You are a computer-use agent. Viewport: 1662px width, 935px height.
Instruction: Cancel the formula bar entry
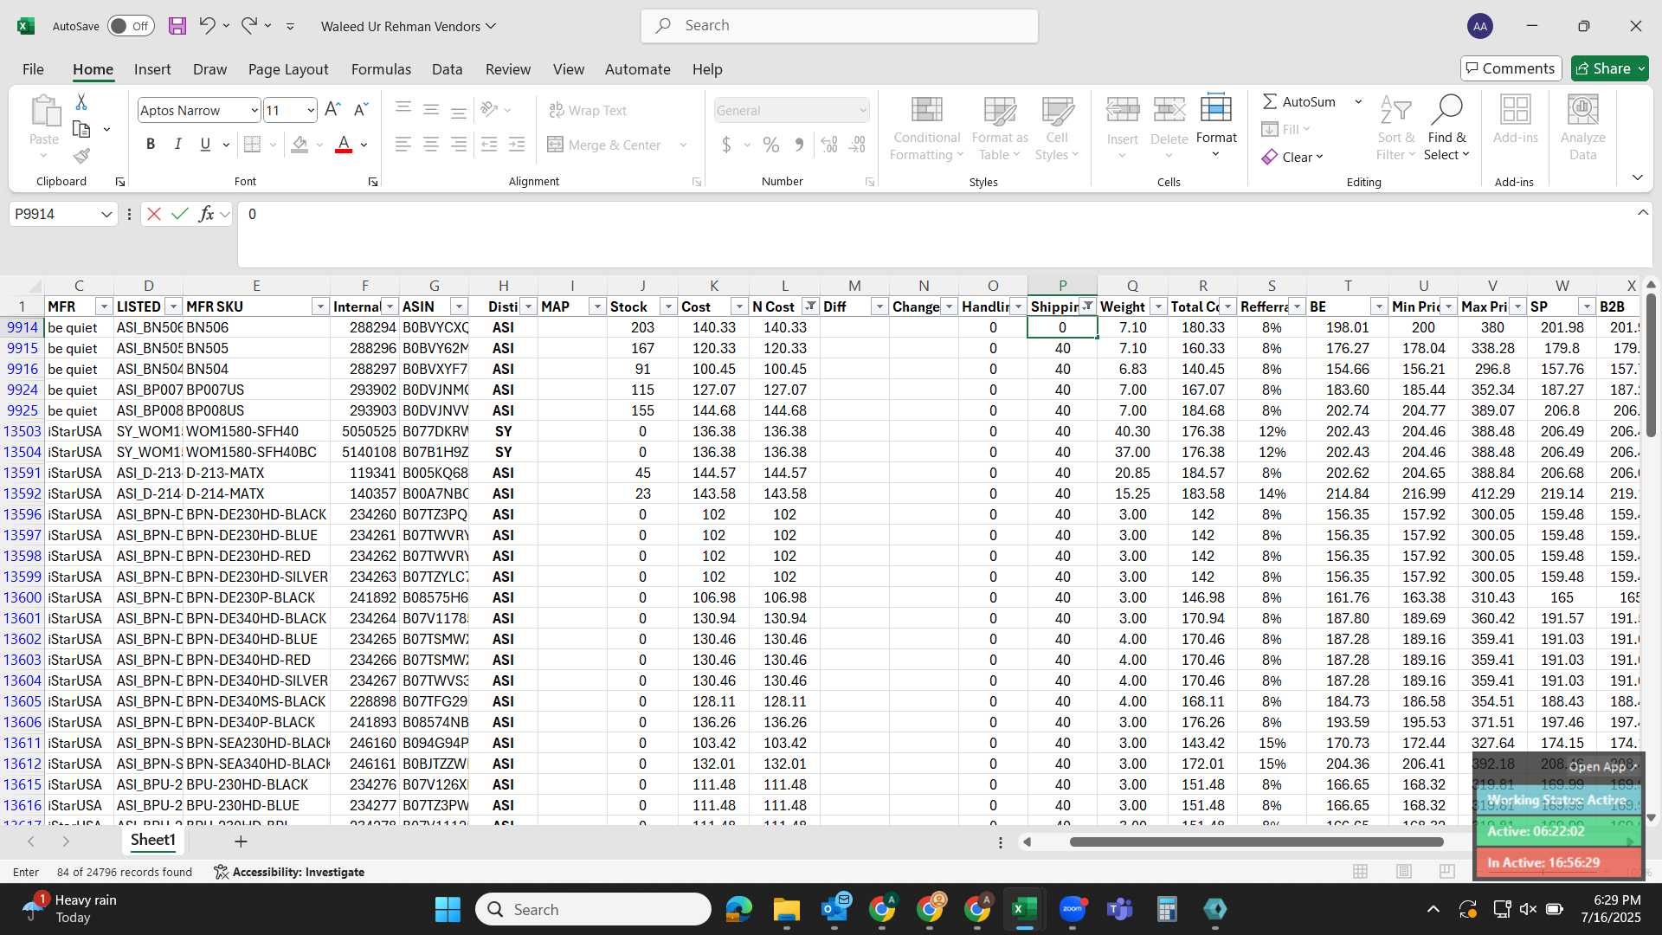coord(154,214)
